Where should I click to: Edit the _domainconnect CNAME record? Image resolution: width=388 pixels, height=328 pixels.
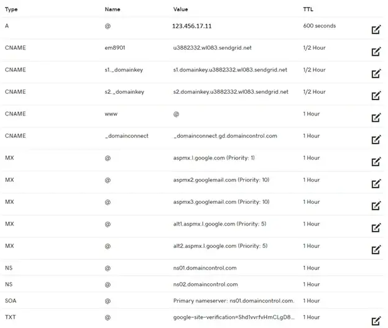click(376, 139)
